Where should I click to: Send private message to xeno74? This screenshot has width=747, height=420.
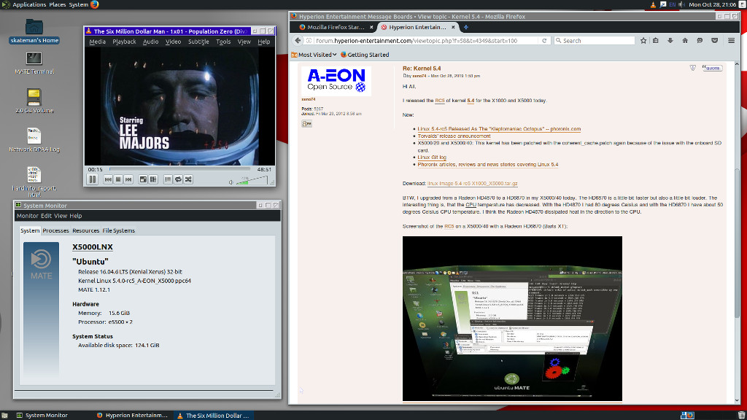(x=307, y=124)
